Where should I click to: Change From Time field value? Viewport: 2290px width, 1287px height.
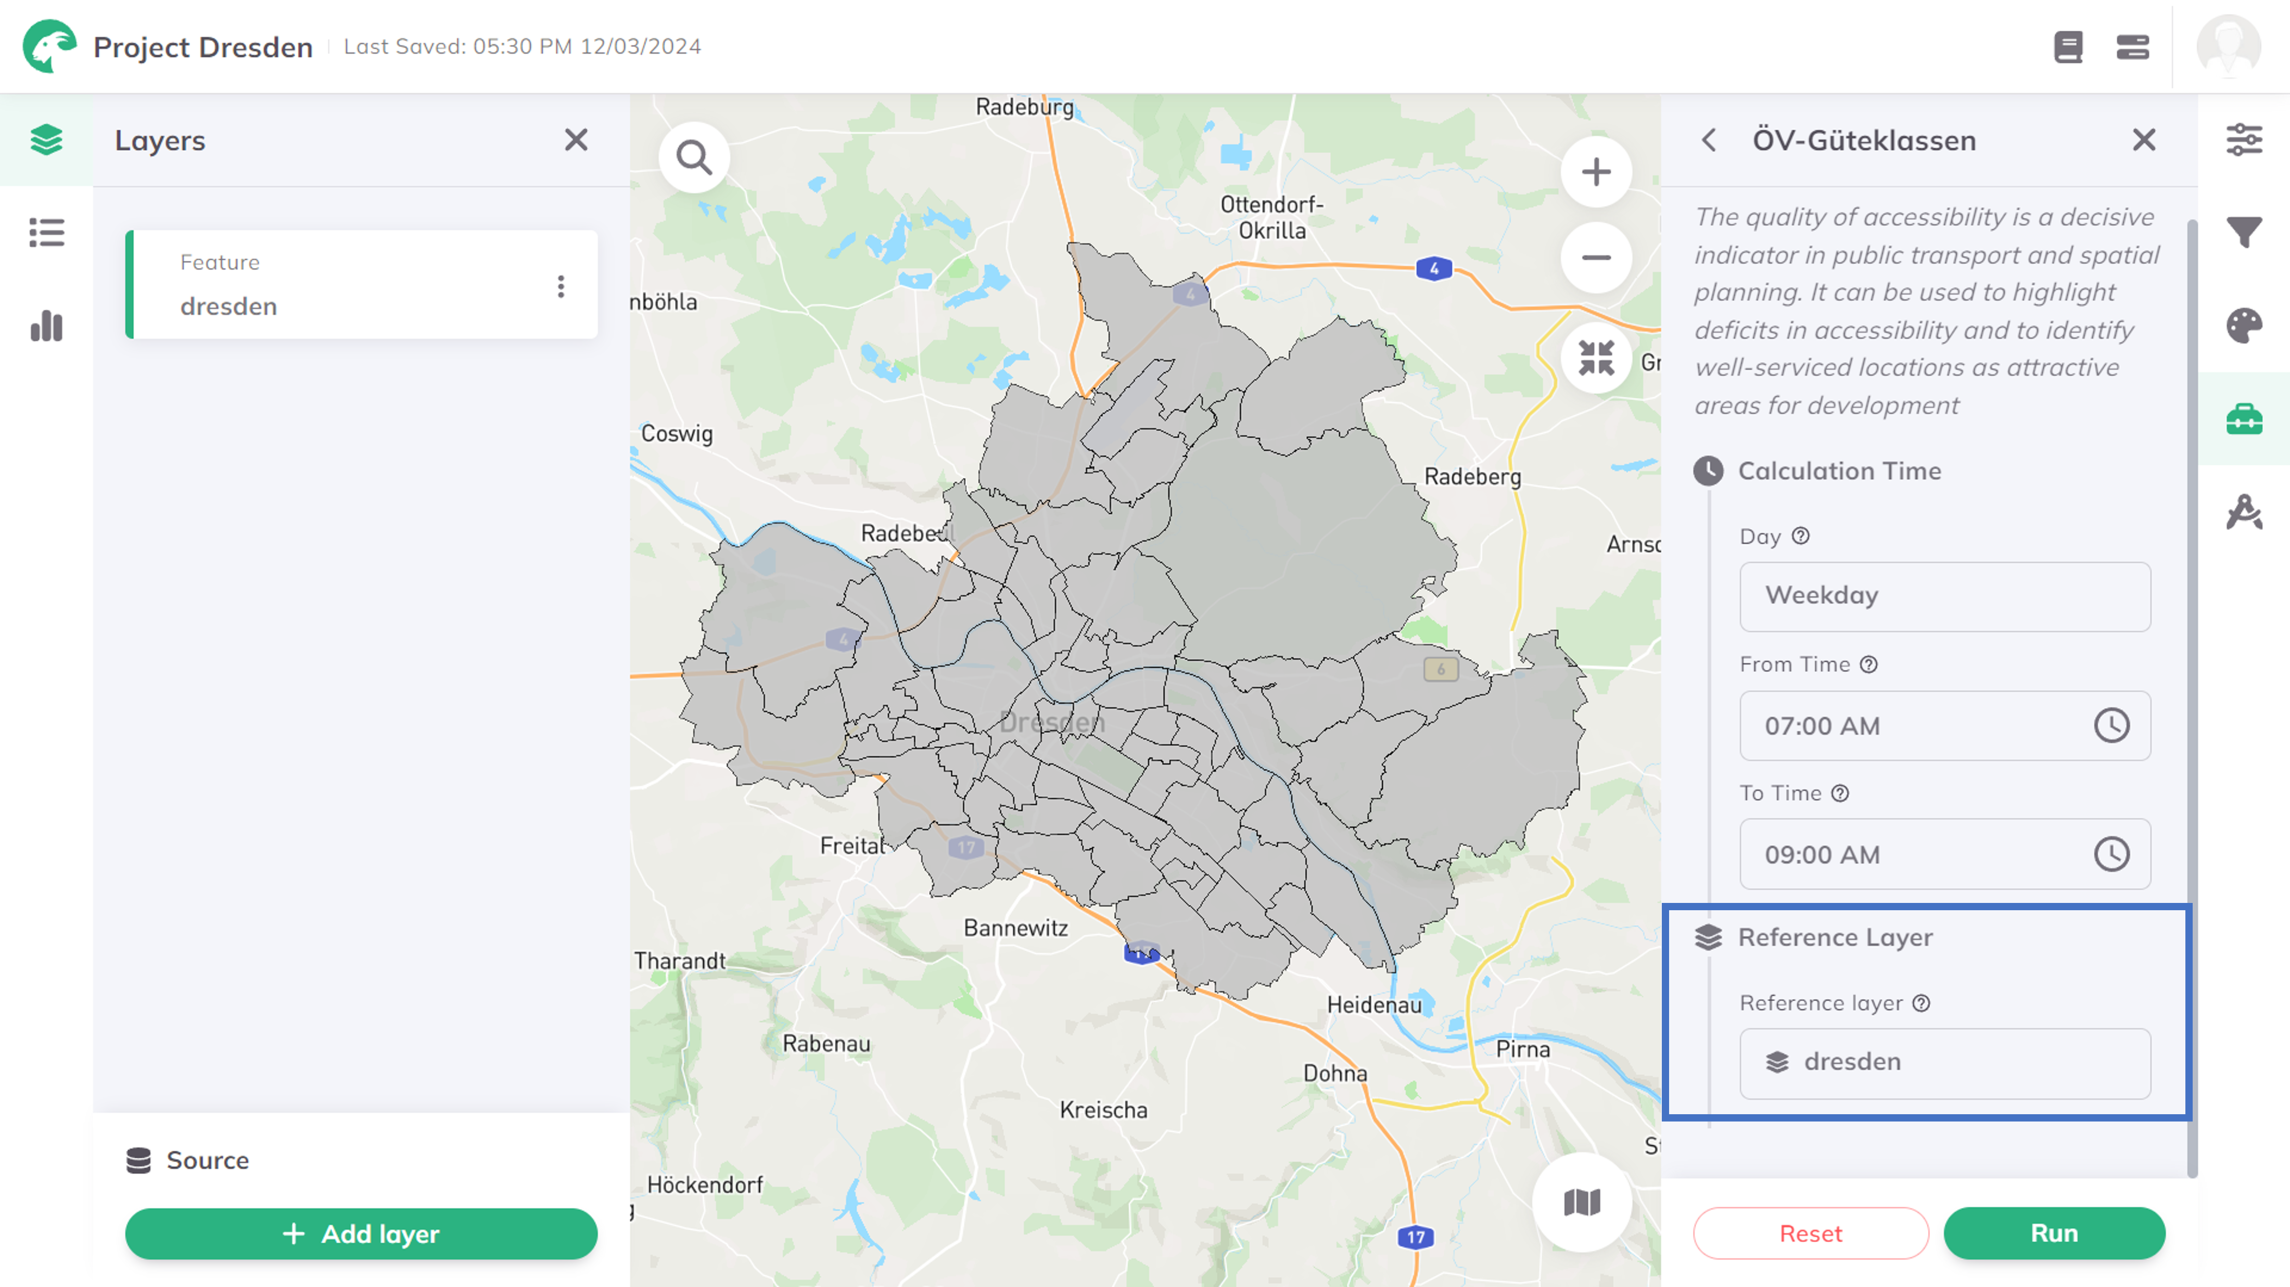[x=1945, y=725]
